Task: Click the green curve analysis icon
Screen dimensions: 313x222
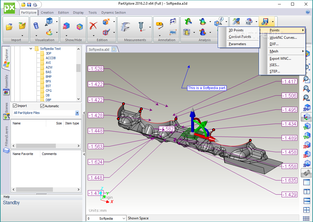Action: tap(188, 22)
